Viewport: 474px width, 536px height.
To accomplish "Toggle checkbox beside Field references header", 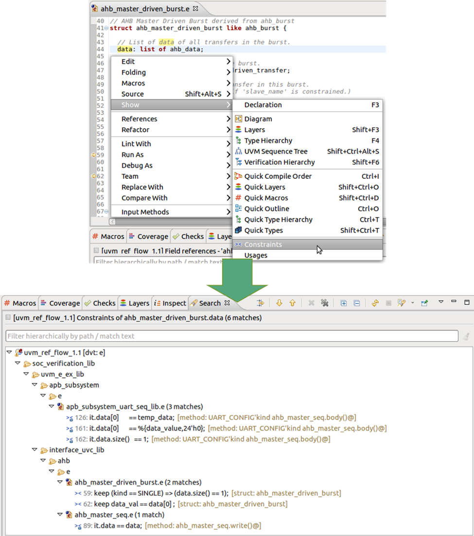I will (x=96, y=251).
